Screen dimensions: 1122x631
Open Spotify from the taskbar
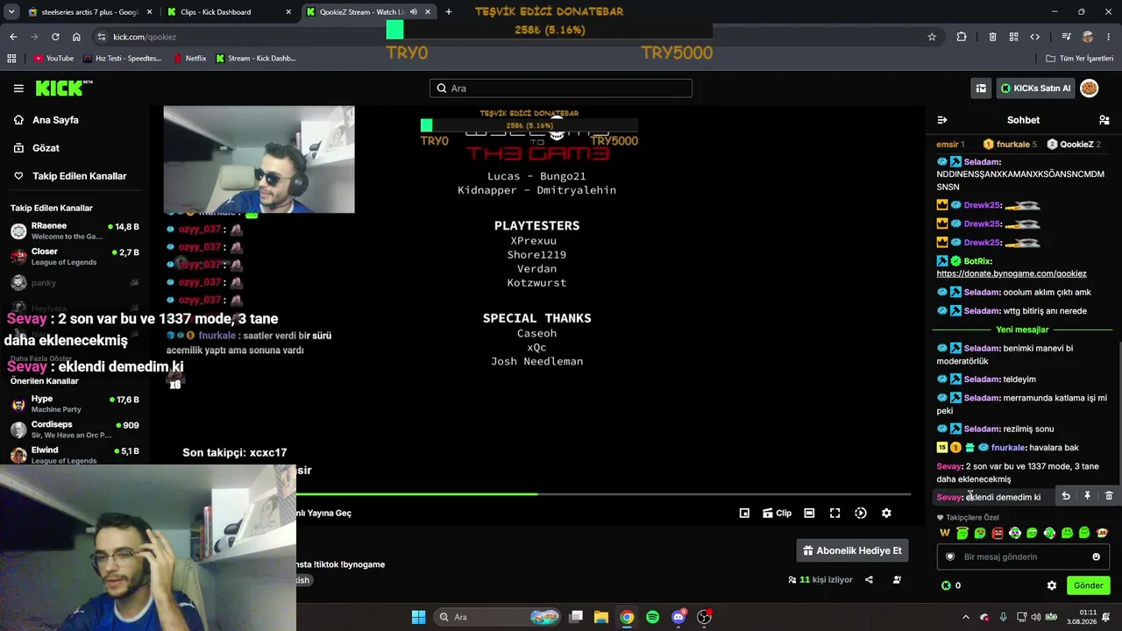tap(652, 617)
